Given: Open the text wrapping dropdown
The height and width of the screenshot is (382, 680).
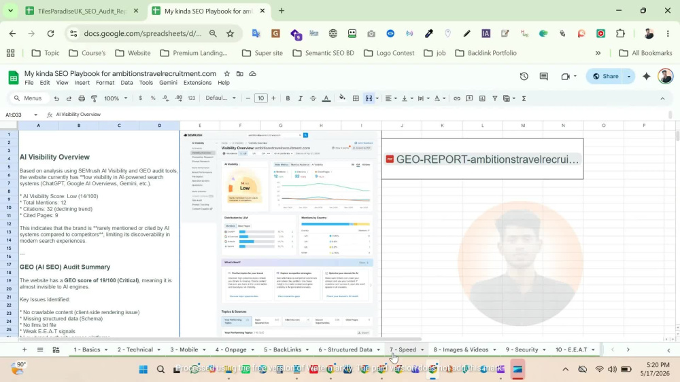Looking at the screenshot, I should point(423,98).
